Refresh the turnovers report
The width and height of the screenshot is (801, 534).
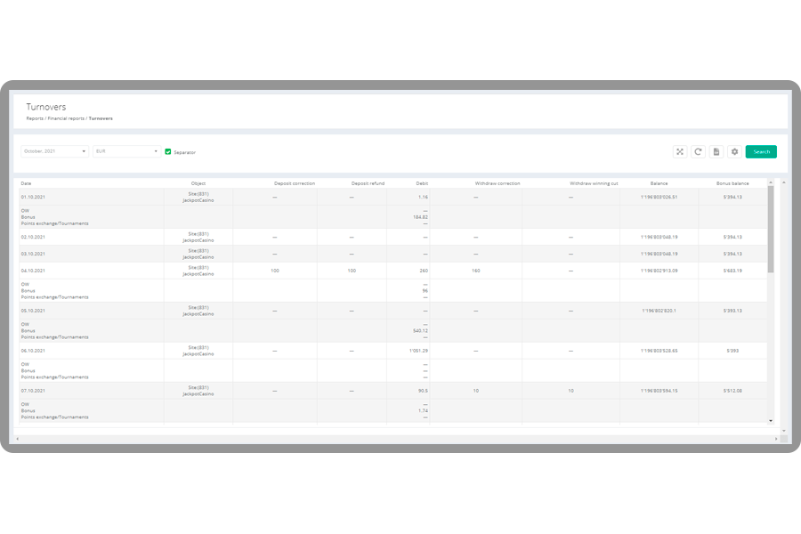[699, 151]
